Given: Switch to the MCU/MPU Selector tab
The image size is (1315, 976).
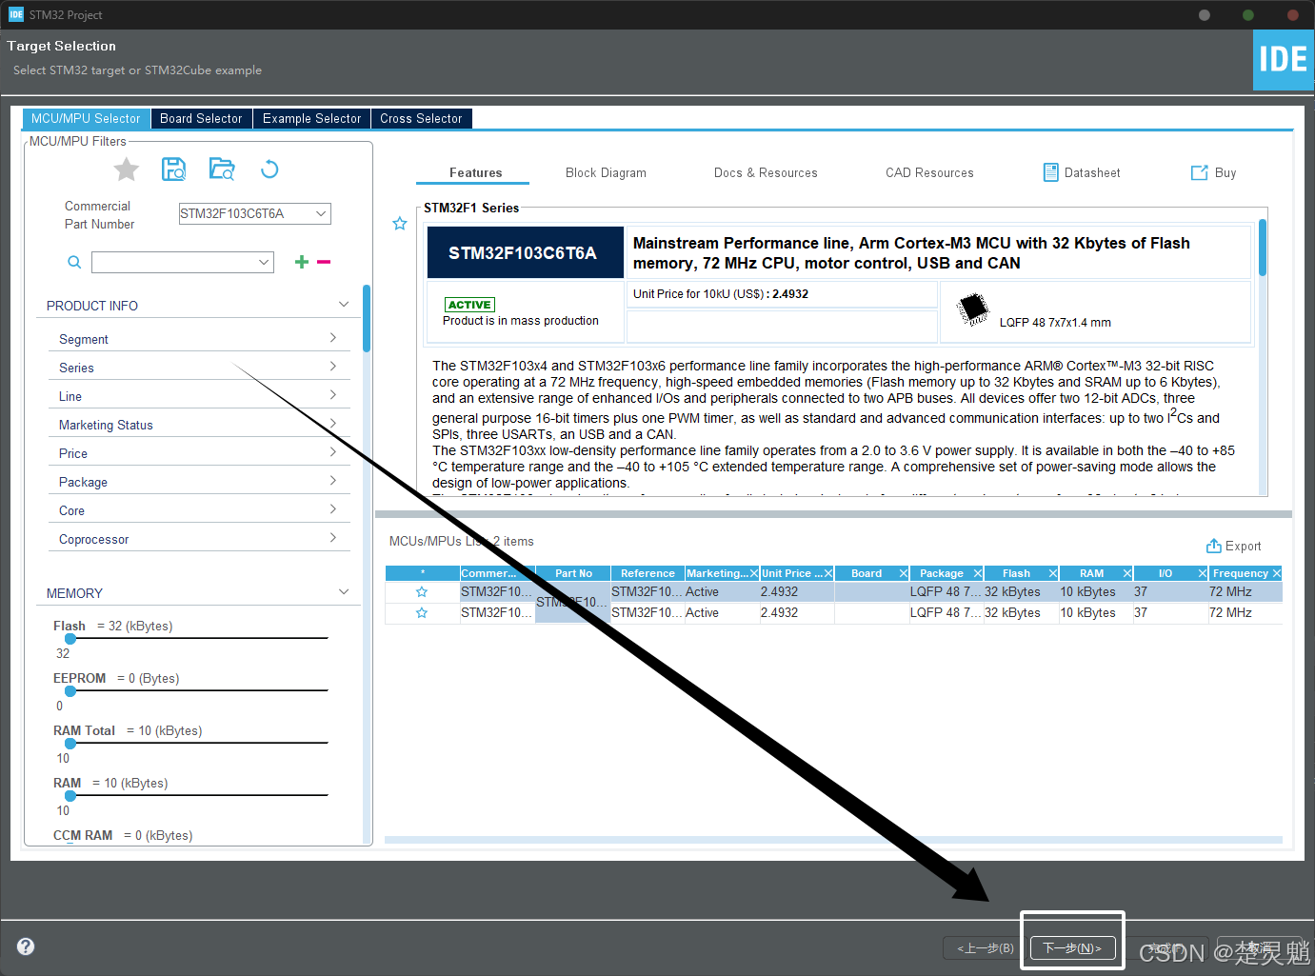Looking at the screenshot, I should point(86,118).
